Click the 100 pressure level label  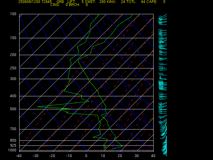click(13, 14)
